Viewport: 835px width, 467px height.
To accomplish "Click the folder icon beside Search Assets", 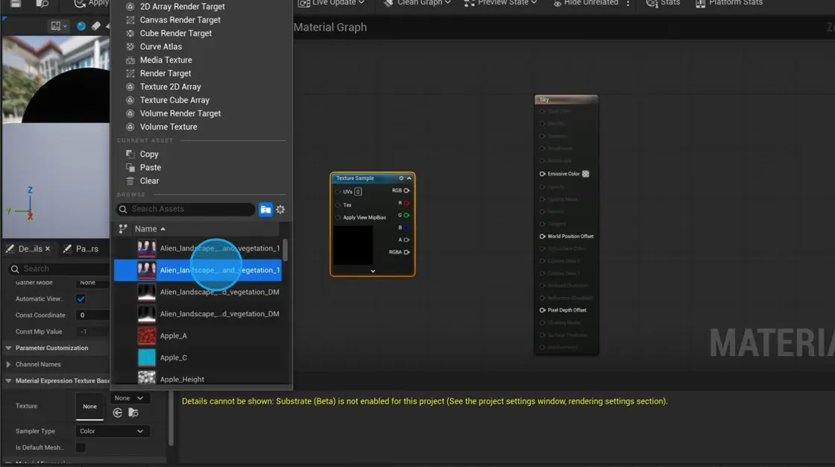I will pos(265,209).
